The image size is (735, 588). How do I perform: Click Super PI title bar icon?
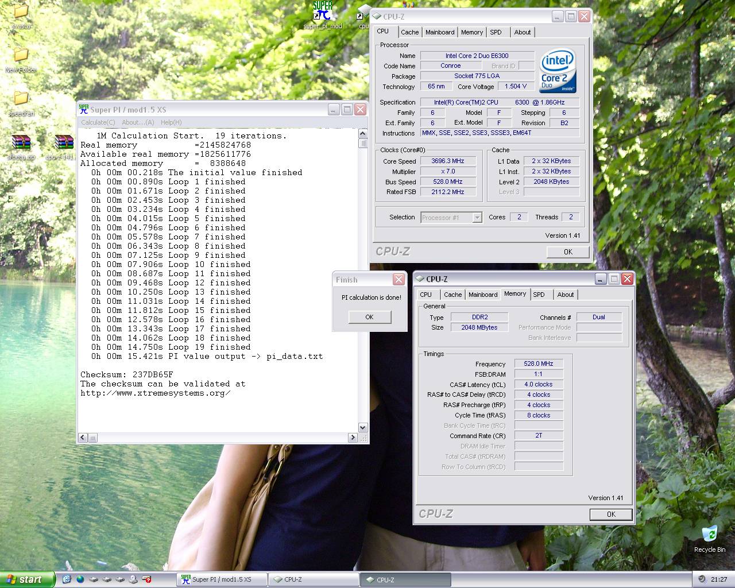click(84, 109)
